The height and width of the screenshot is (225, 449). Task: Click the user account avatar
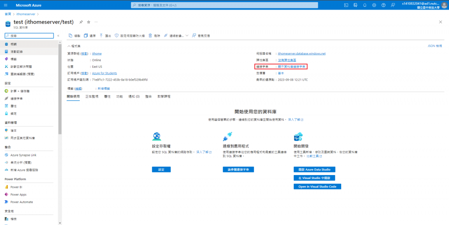[x=444, y=5]
